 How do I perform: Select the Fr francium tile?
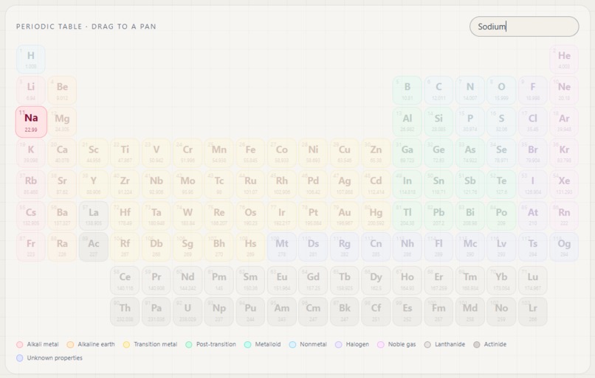(31, 247)
